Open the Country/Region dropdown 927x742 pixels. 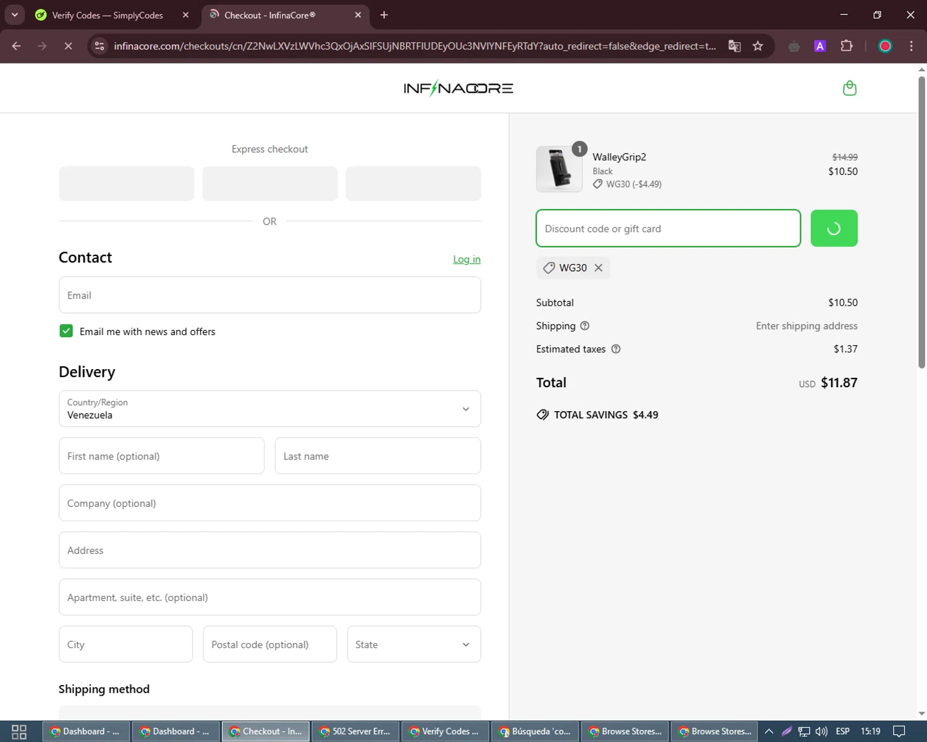point(269,409)
